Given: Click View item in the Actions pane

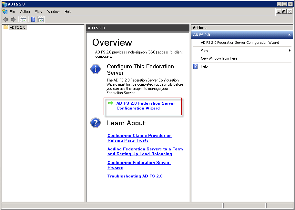Looking at the screenshot, I should 204,51.
